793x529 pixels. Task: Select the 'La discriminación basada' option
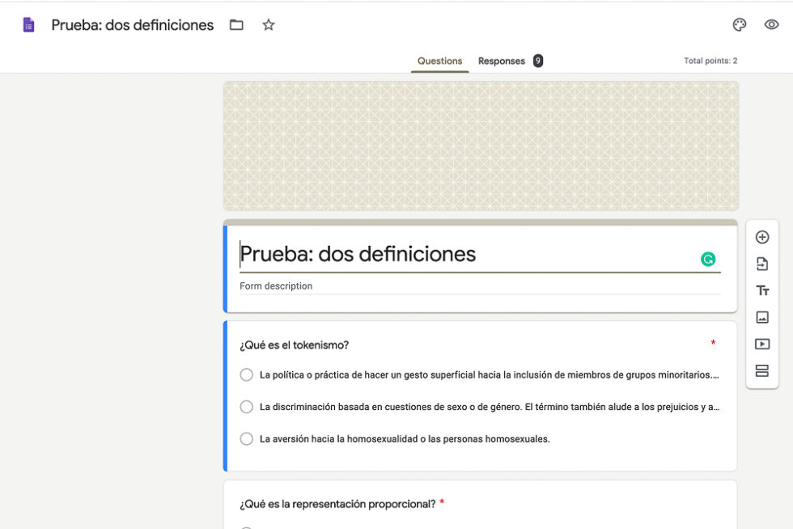(247, 407)
